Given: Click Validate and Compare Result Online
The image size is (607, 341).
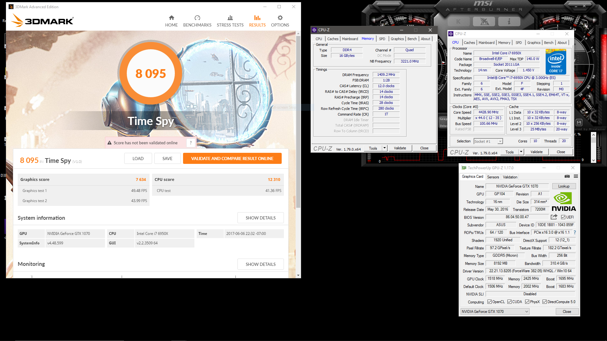Looking at the screenshot, I should [232, 159].
